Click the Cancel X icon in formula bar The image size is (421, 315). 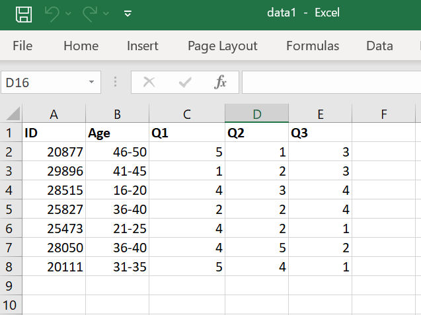[x=149, y=82]
